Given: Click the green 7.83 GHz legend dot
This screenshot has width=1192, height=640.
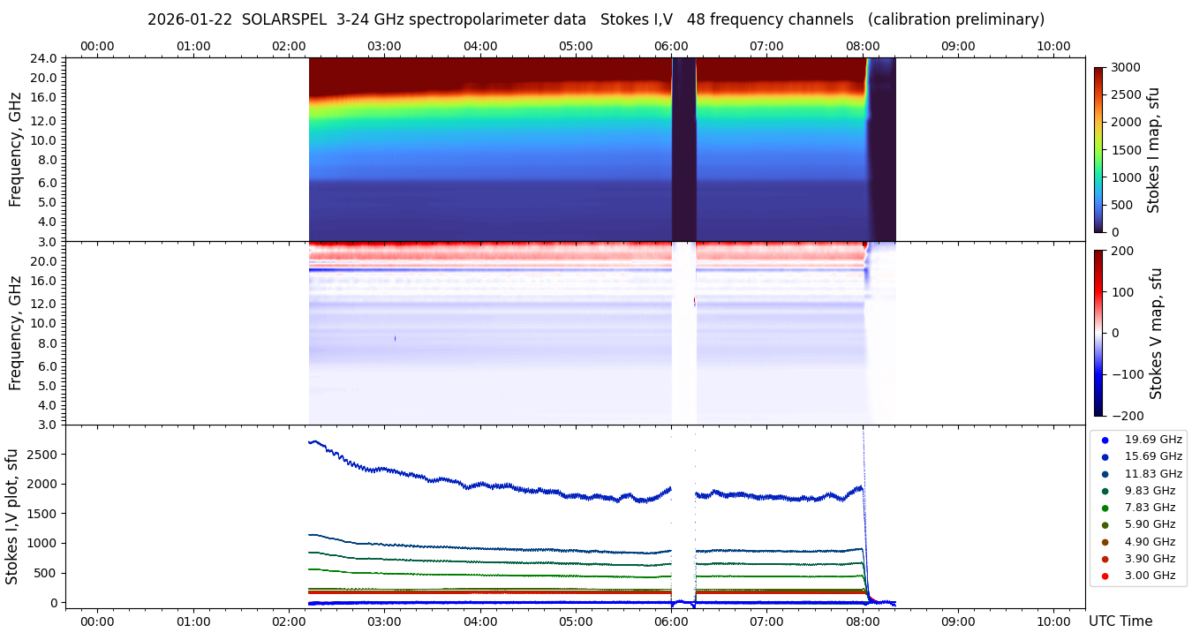Looking at the screenshot, I should [x=1105, y=508].
